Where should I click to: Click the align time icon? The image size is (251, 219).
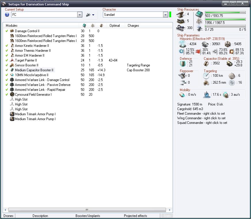(x=207, y=95)
